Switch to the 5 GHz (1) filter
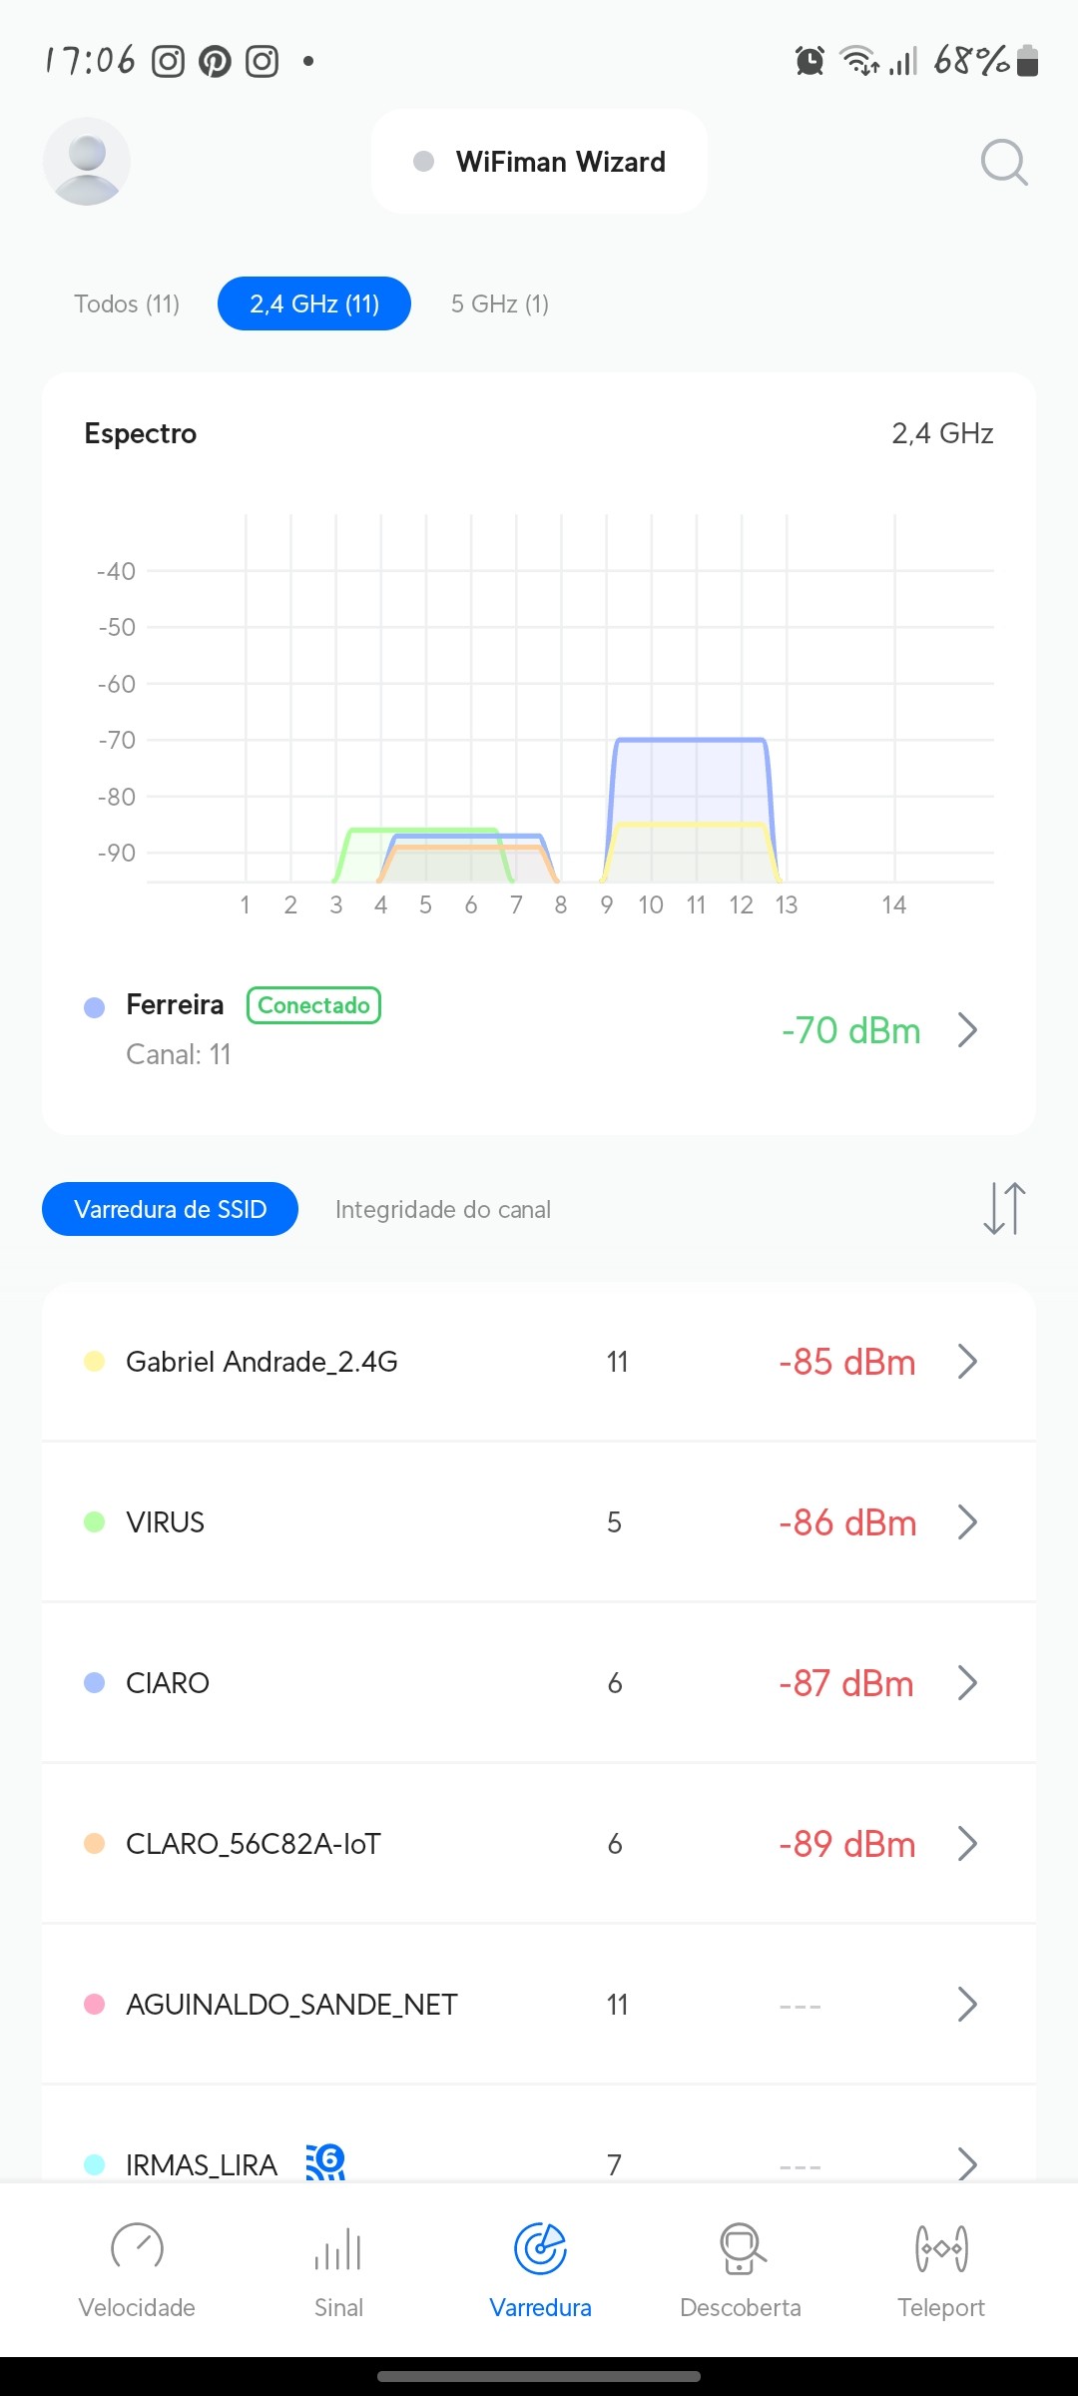 [x=500, y=303]
